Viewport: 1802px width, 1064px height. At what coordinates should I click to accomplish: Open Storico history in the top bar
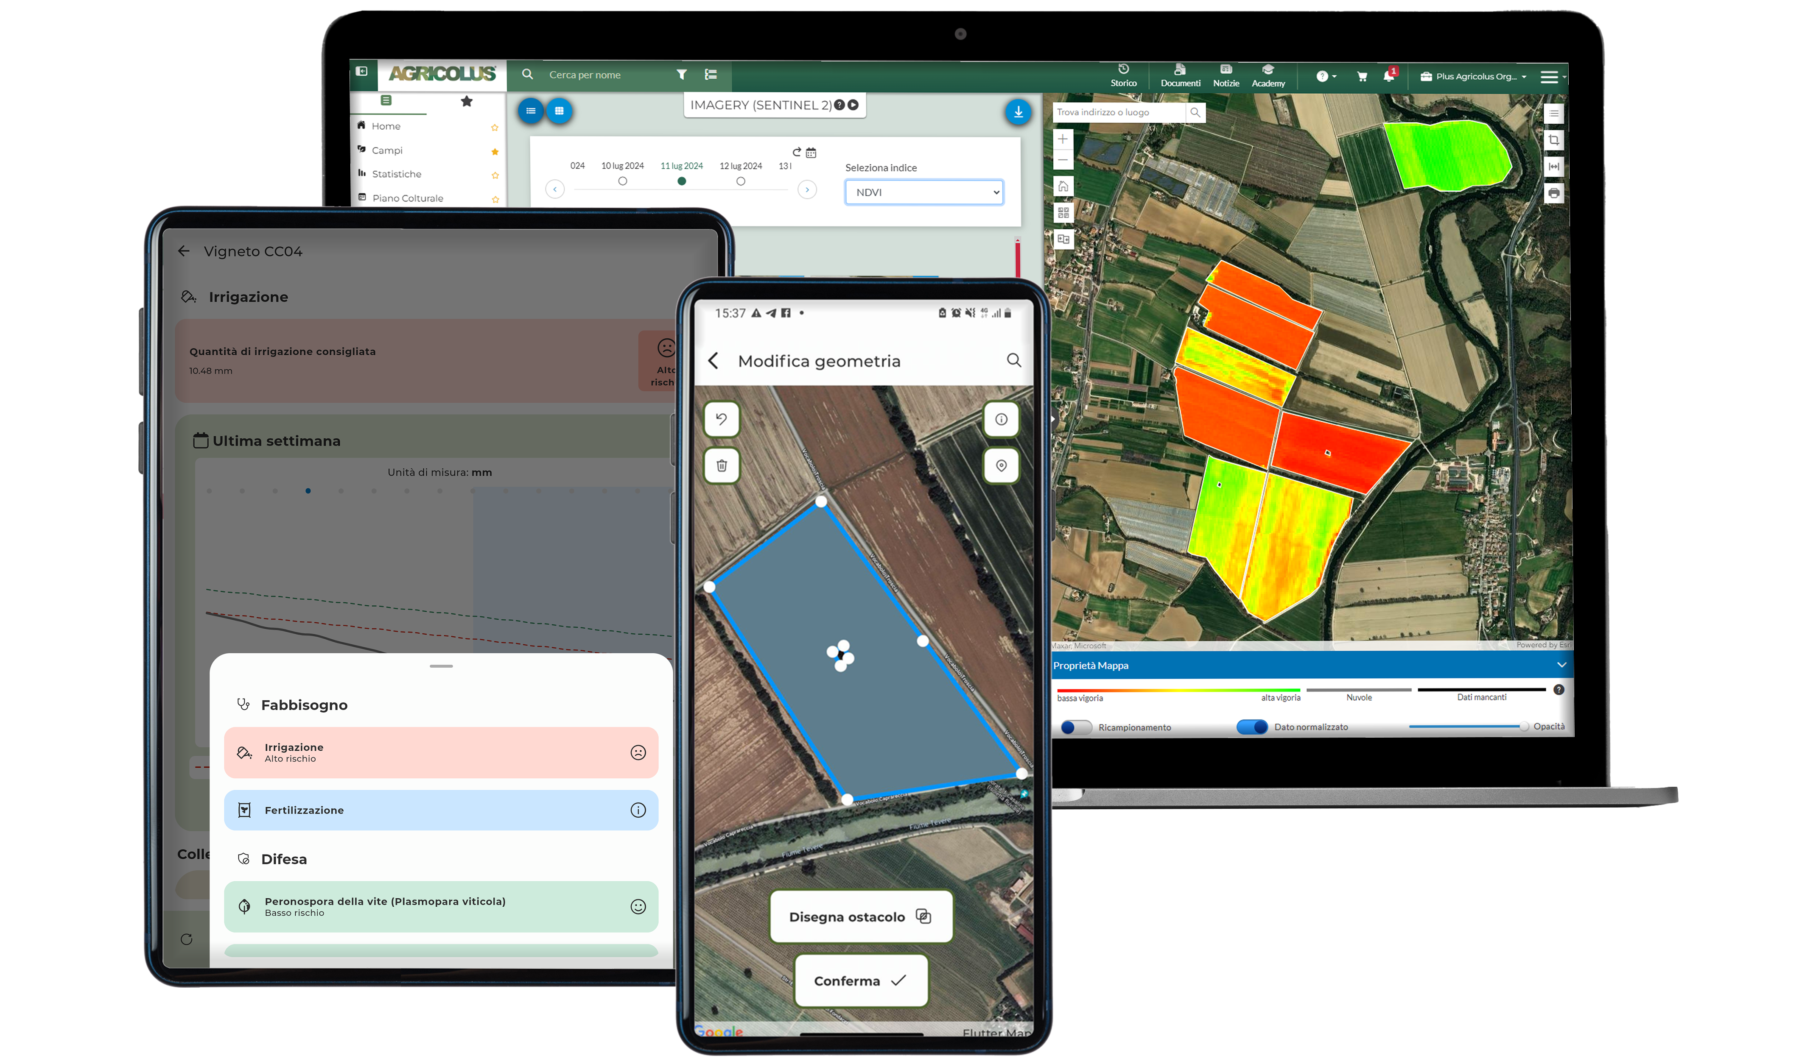click(x=1123, y=75)
